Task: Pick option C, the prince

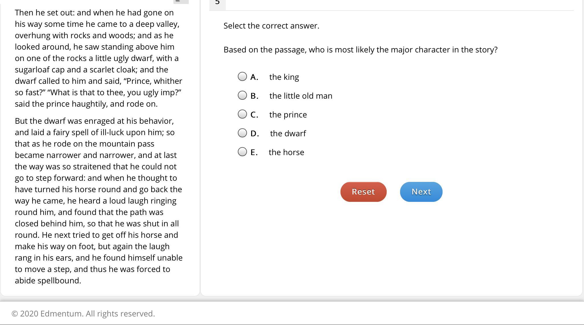Action: click(x=242, y=114)
